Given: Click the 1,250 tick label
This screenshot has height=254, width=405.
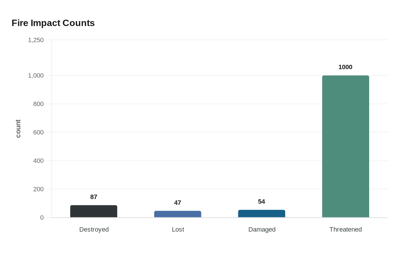Looking at the screenshot, I should 36,40.
